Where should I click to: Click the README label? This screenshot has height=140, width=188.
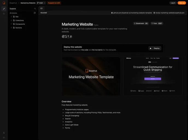pos(44,13)
